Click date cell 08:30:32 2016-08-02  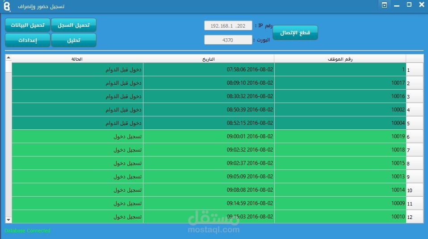coord(209,96)
